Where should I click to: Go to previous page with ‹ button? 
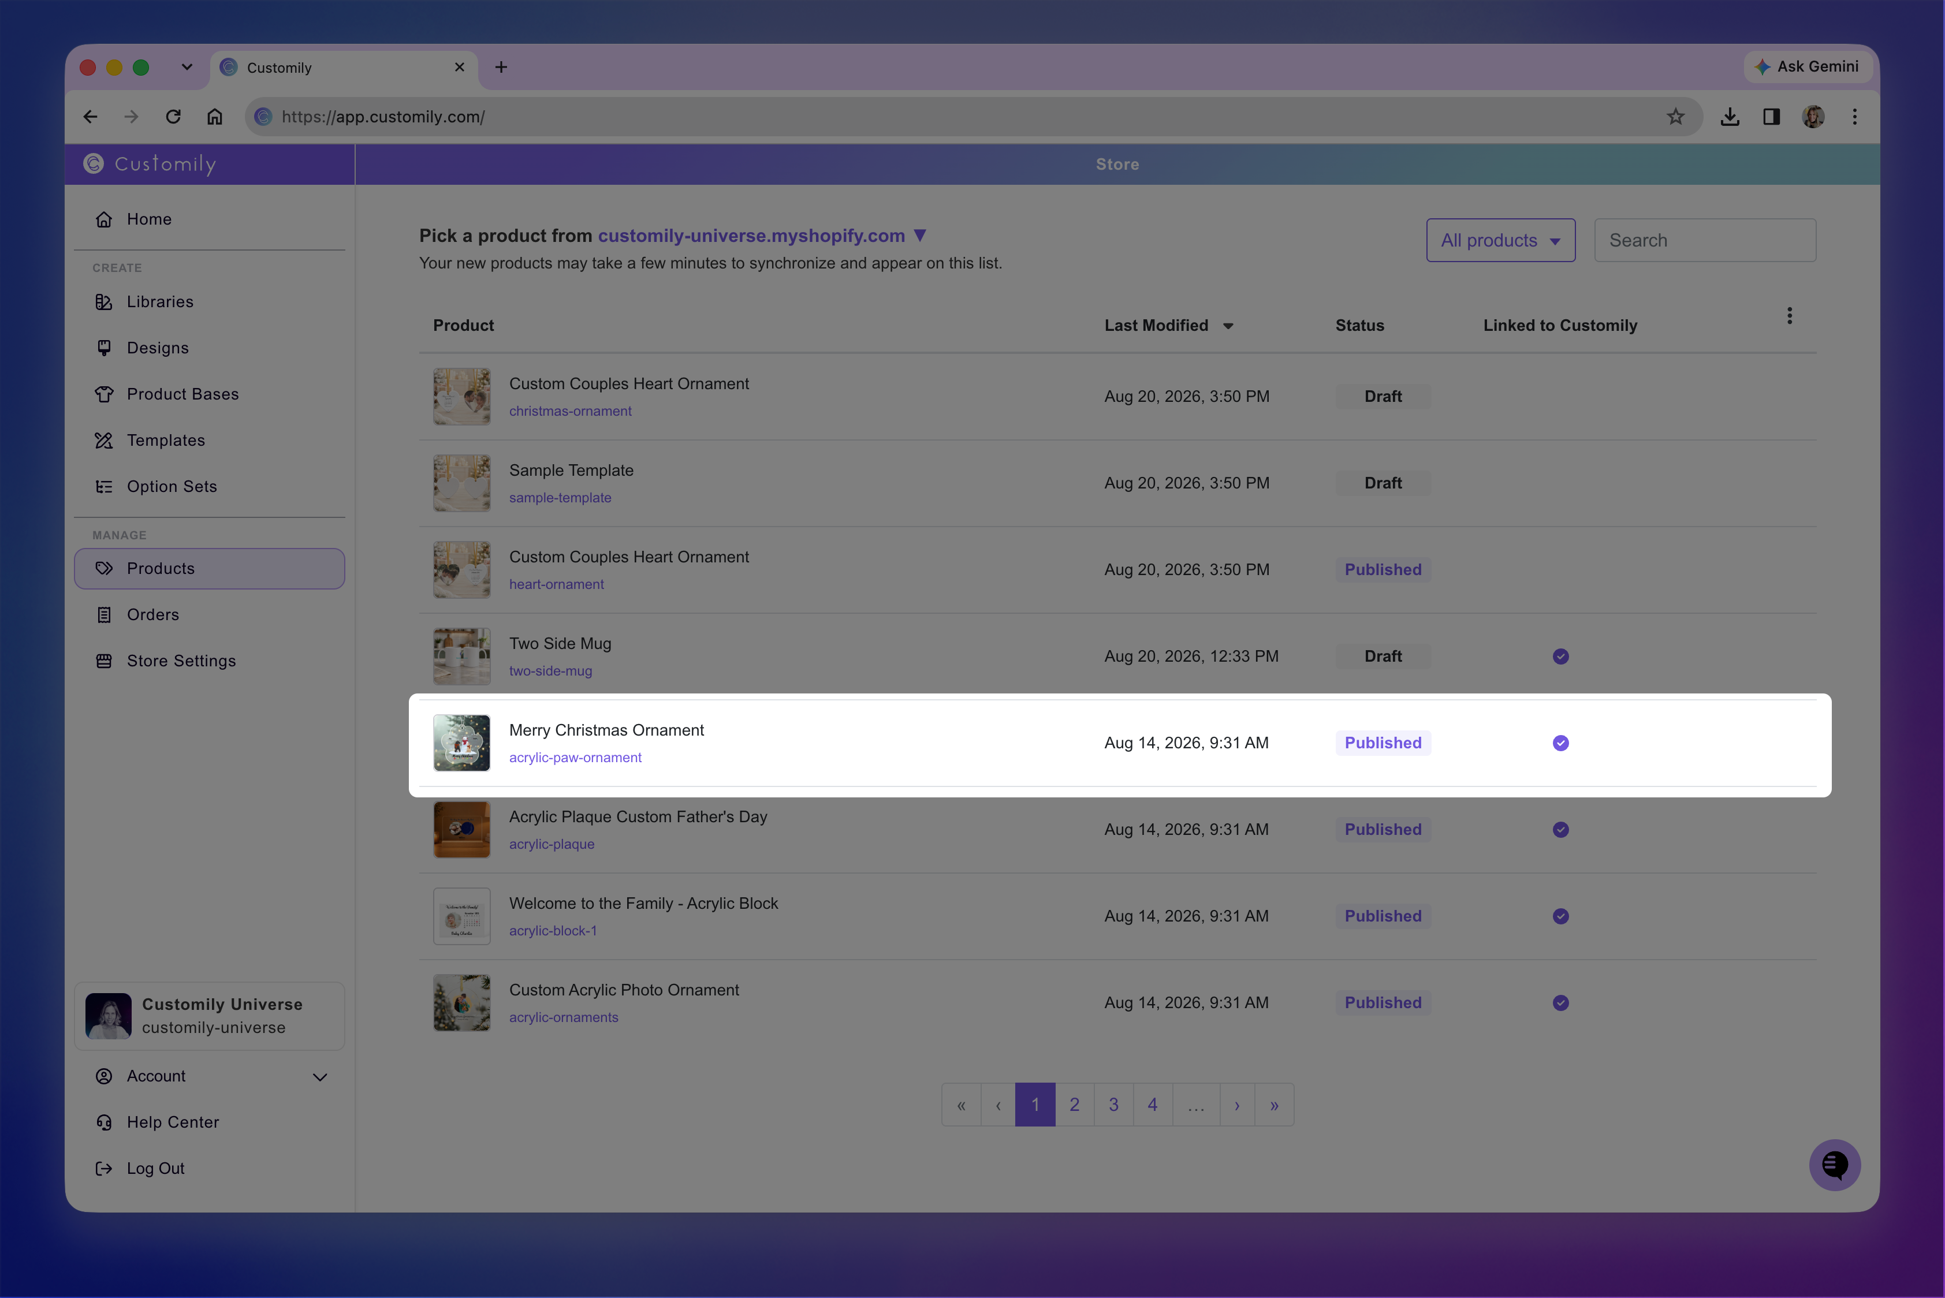point(998,1105)
